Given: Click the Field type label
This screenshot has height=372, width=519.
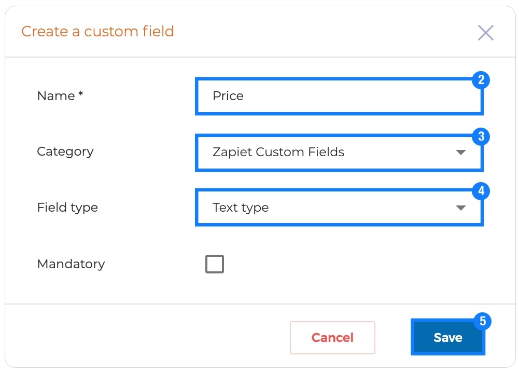Looking at the screenshot, I should click(x=67, y=208).
